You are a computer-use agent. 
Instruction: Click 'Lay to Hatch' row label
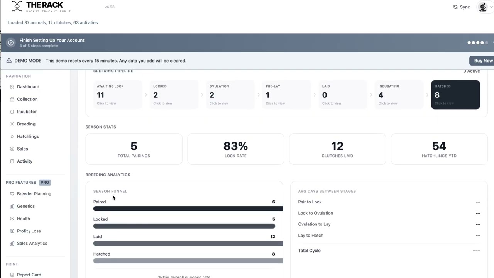click(311, 236)
